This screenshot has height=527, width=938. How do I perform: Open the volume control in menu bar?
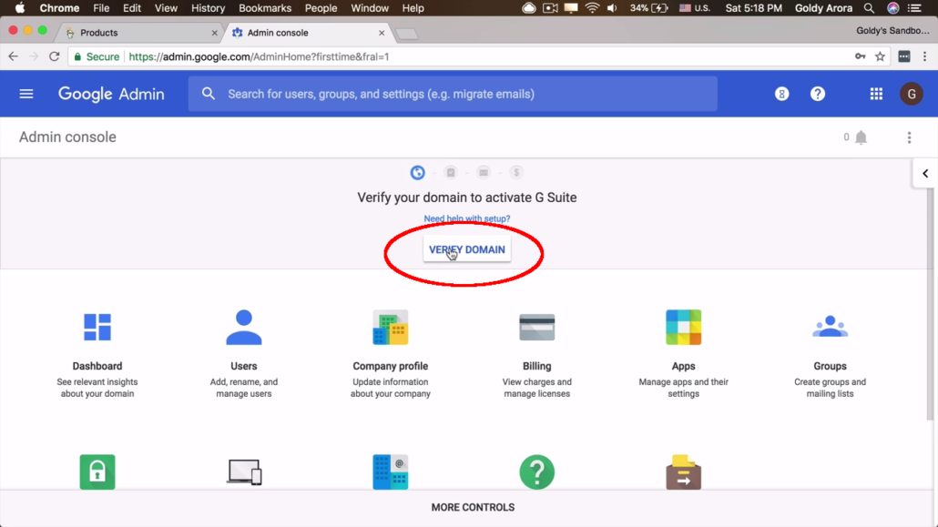point(611,8)
